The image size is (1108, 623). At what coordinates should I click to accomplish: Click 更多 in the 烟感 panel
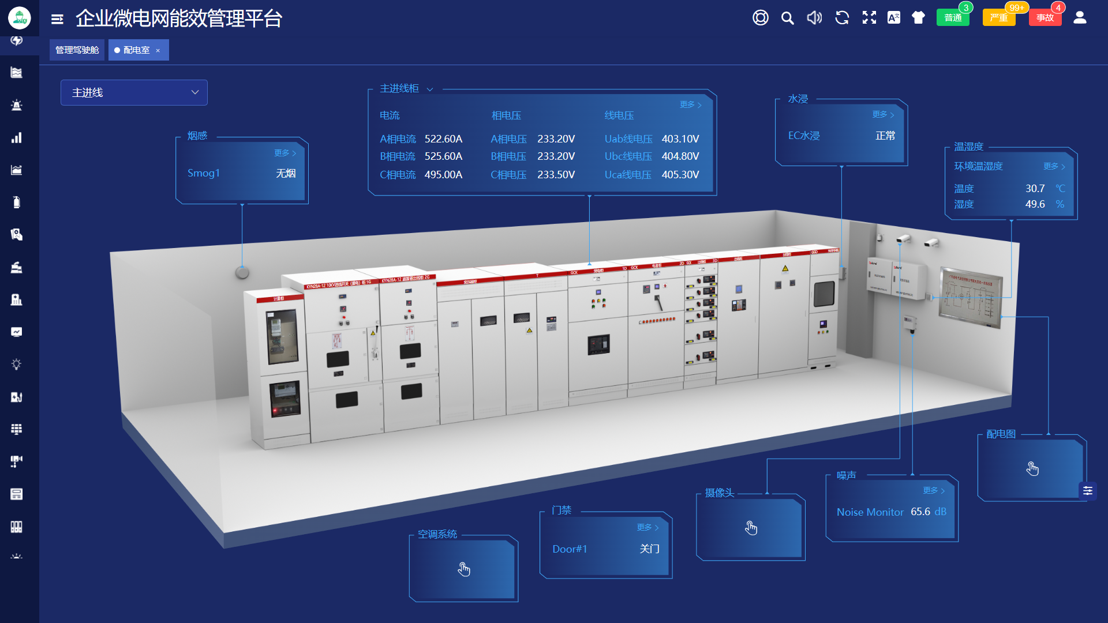point(285,153)
